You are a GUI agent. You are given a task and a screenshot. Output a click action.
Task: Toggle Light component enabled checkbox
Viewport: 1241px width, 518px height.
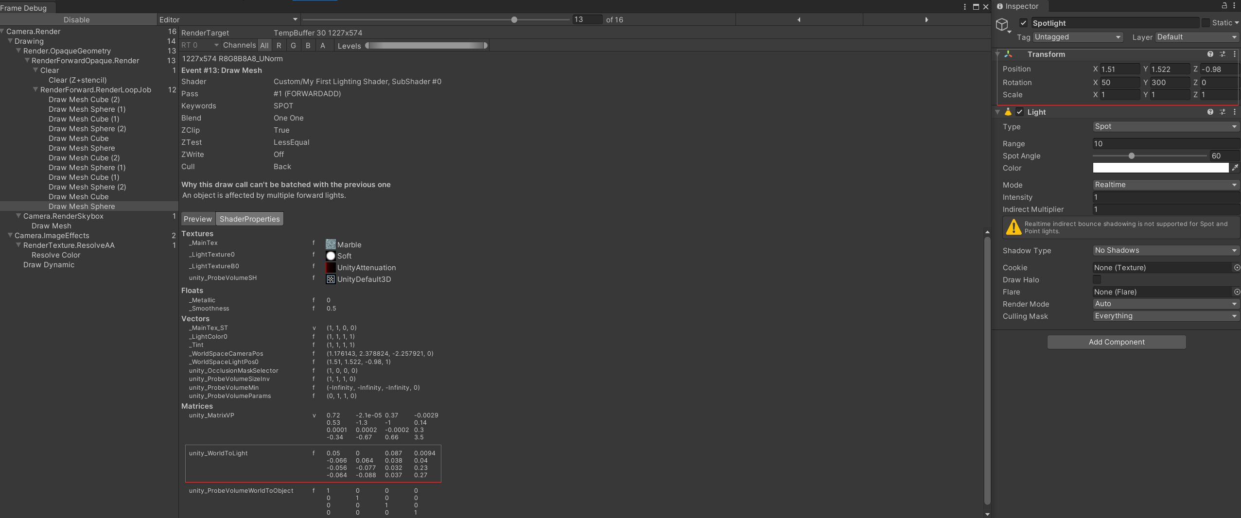pyautogui.click(x=1020, y=112)
